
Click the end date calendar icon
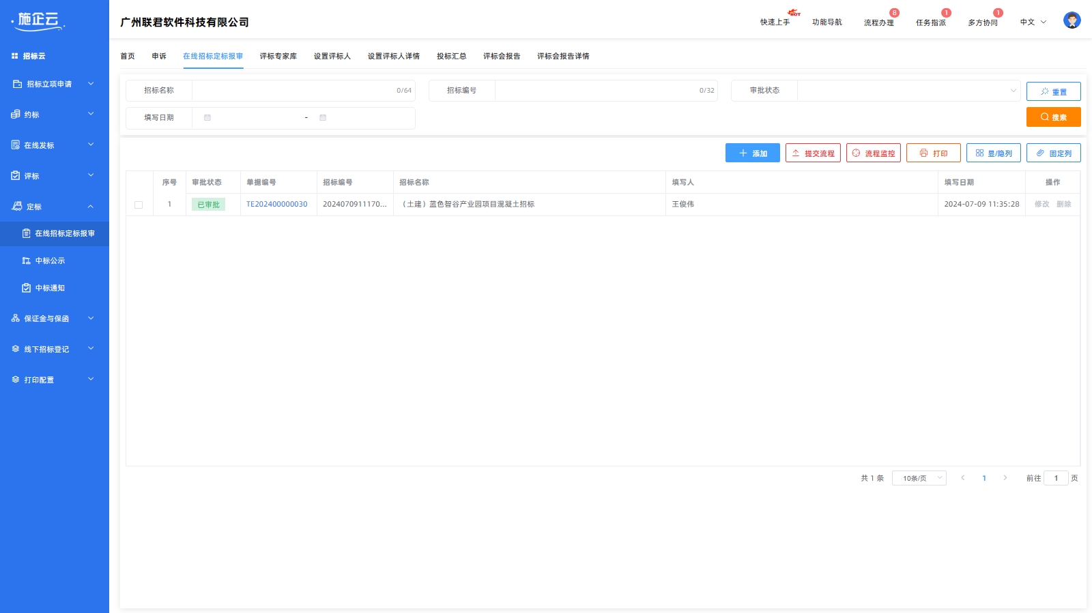pyautogui.click(x=323, y=118)
